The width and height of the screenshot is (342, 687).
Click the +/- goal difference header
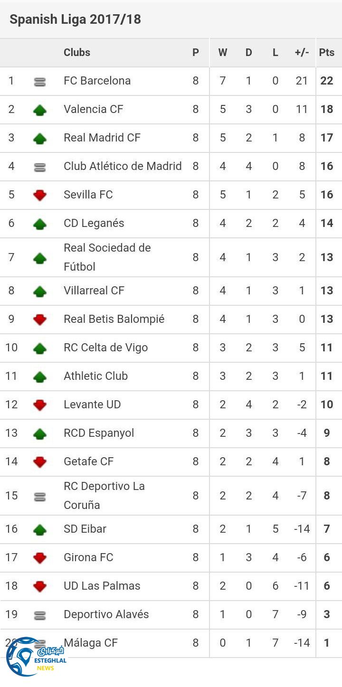coord(302,53)
